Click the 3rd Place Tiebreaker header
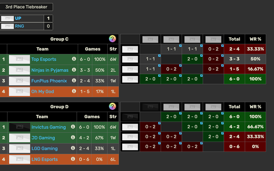Image resolution: width=274 pixels, height=171 pixels. click(26, 7)
